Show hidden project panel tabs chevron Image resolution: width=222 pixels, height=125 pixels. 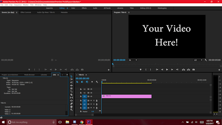[67, 75]
